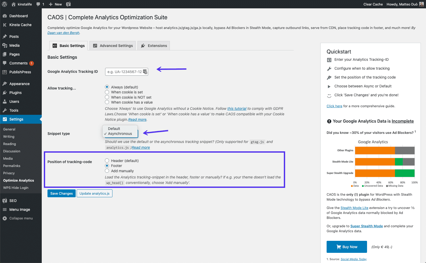426x263 pixels.
Task: Choose Default in the Snippet type dropdown
Action: click(114, 129)
